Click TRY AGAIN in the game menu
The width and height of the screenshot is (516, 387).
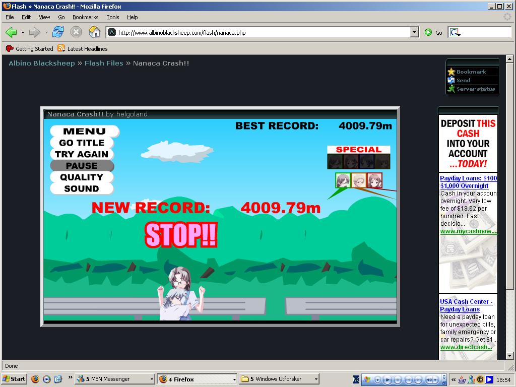coord(82,154)
